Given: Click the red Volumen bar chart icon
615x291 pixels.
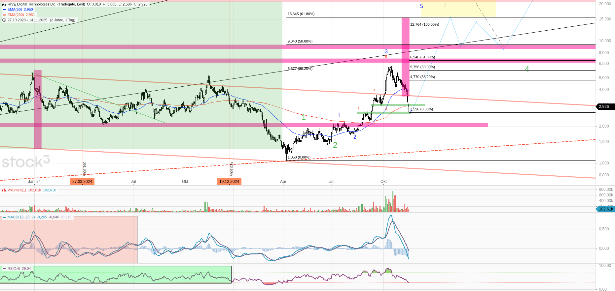Looking at the screenshot, I should tap(4, 190).
